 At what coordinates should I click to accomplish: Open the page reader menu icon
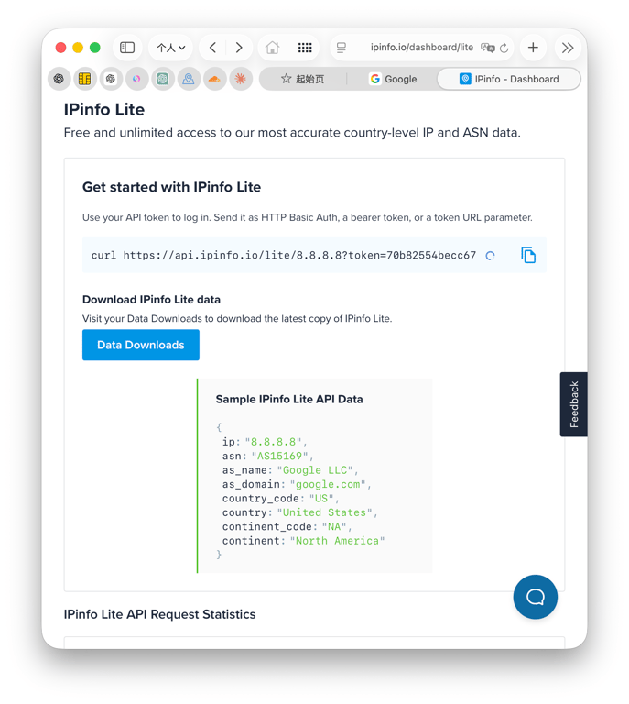point(342,48)
